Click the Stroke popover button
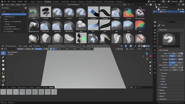Screen dimensions: 185x104 pos(75,49)
